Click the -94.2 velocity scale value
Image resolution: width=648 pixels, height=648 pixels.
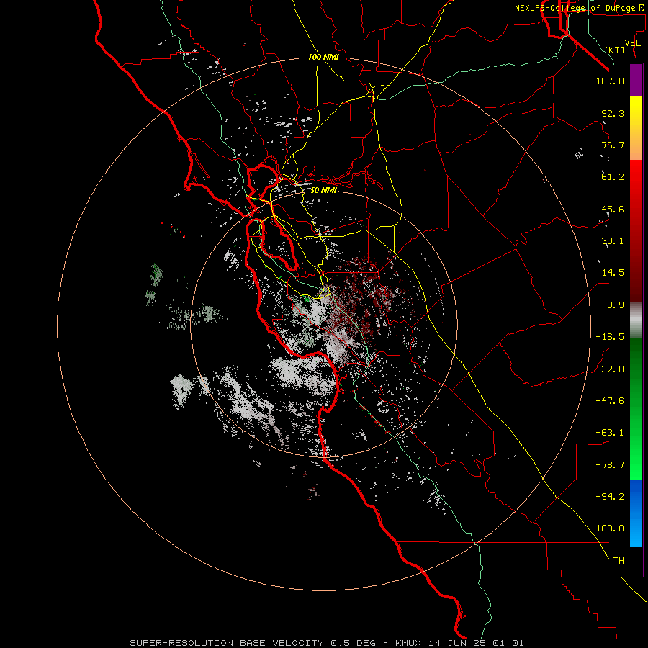(610, 496)
